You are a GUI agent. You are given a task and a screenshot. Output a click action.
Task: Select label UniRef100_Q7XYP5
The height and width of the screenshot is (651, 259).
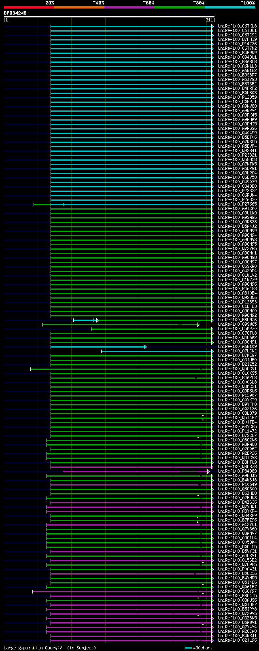(x=237, y=248)
